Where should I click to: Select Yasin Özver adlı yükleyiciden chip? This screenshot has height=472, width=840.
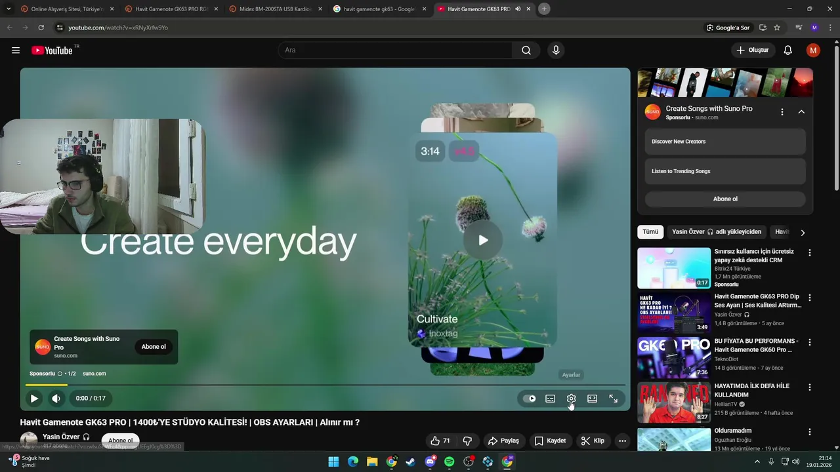click(717, 232)
